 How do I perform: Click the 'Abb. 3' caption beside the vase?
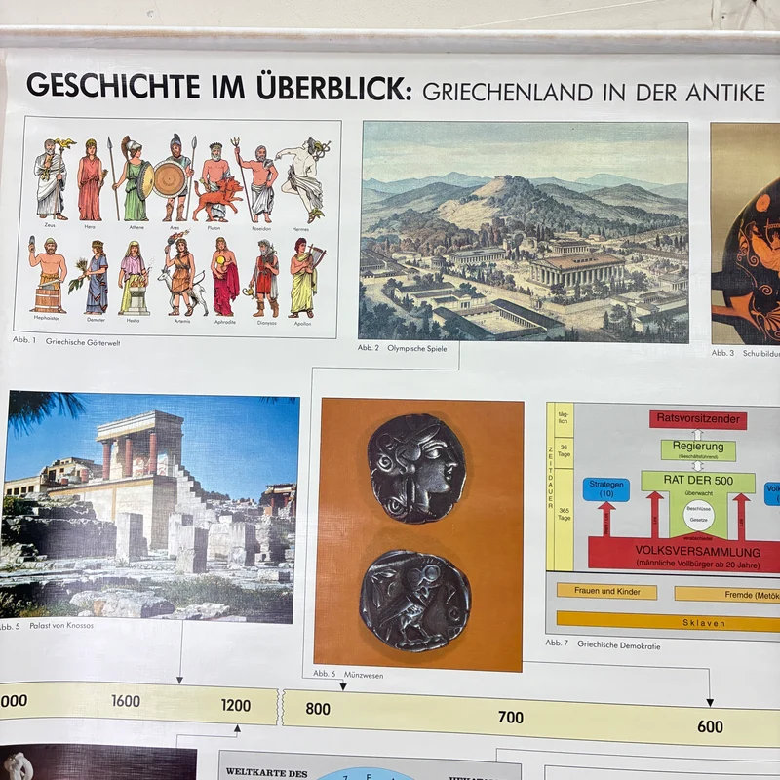[722, 353]
